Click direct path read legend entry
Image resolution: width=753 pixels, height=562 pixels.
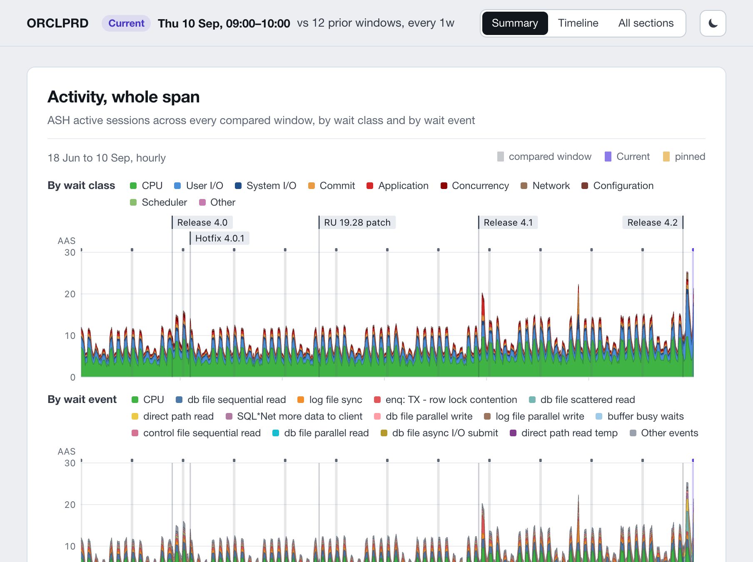(172, 416)
